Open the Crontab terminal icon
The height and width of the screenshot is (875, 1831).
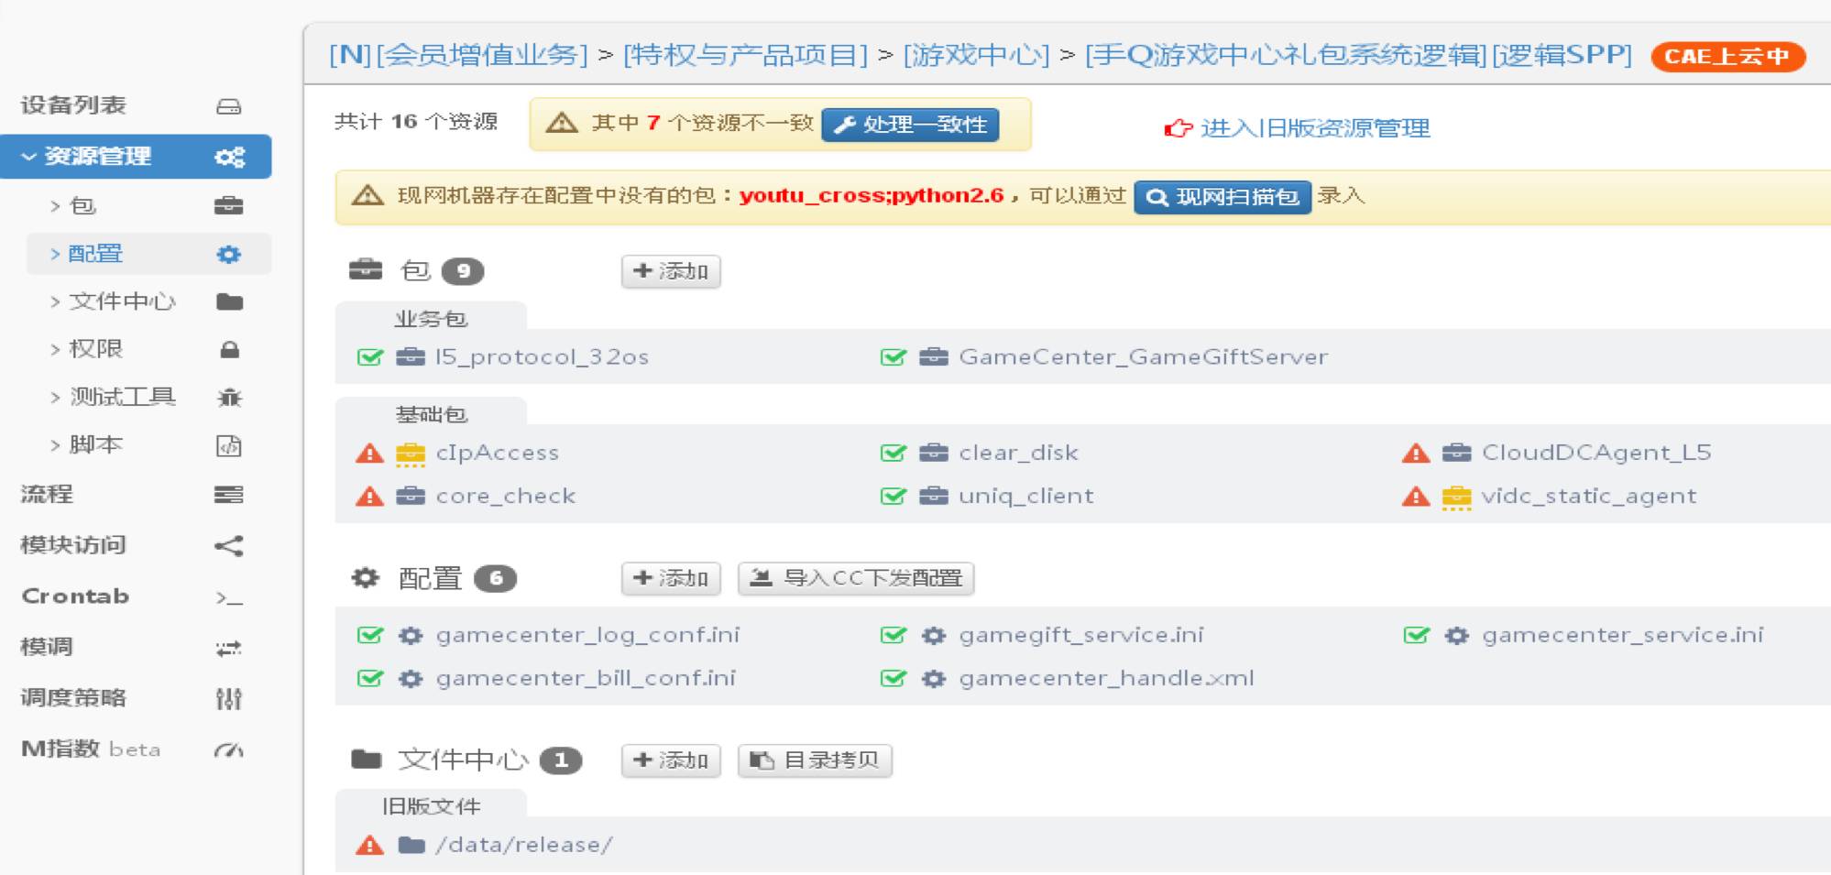[x=229, y=596]
